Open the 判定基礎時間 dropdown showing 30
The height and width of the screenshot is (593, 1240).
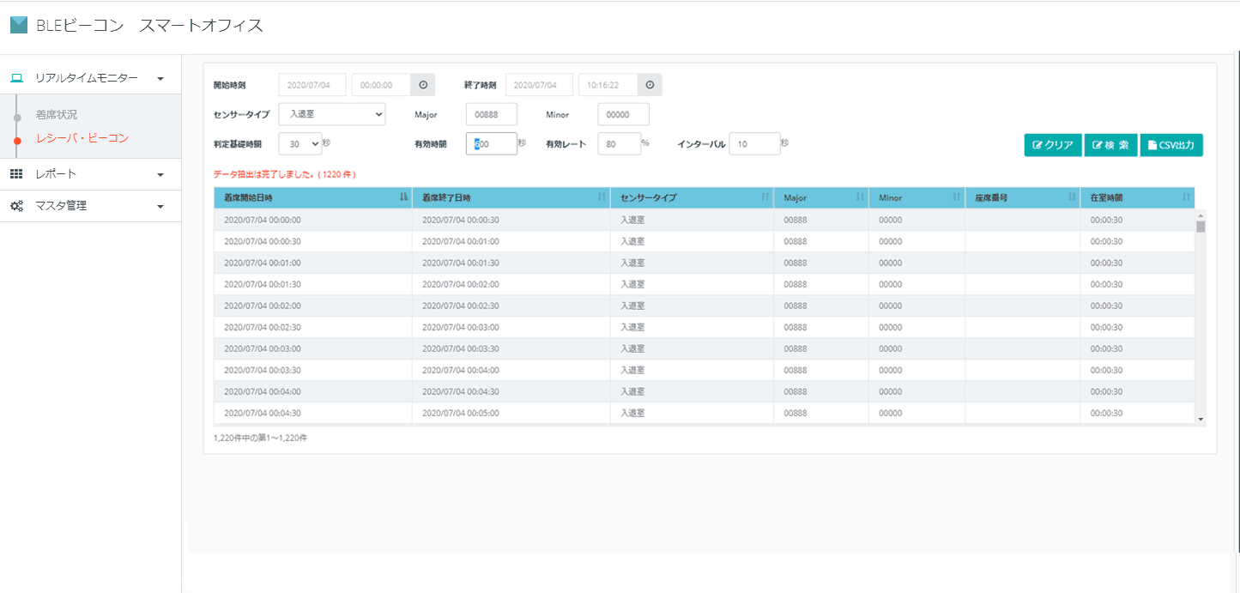click(x=300, y=144)
